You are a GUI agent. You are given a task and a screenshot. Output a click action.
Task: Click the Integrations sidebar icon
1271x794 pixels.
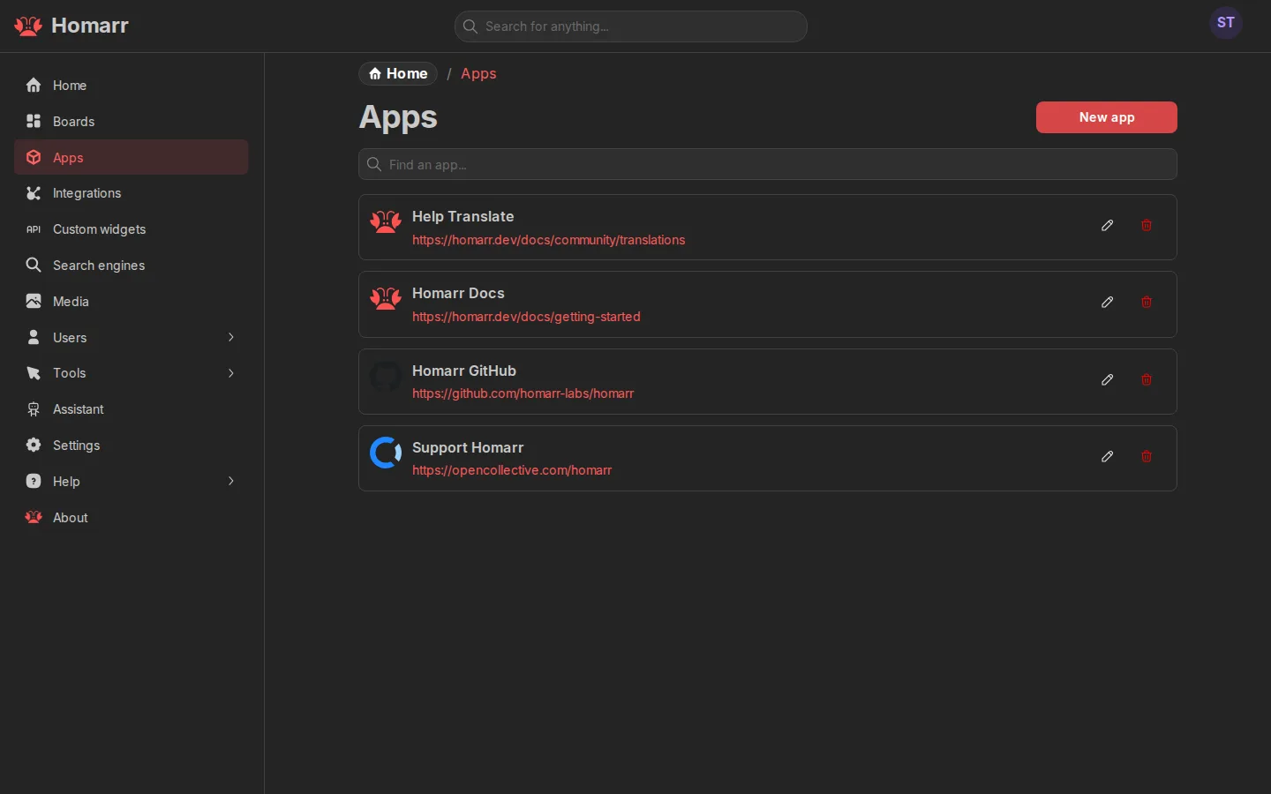coord(34,193)
